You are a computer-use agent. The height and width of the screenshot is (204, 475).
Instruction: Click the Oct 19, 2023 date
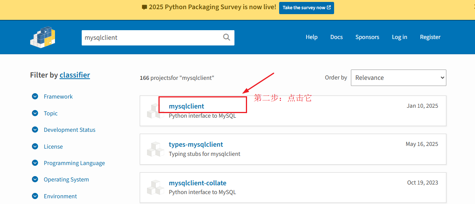[423, 183]
